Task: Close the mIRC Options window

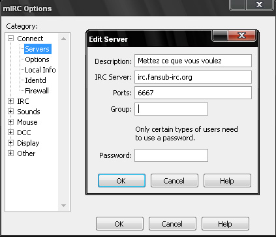Action: (259, 5)
